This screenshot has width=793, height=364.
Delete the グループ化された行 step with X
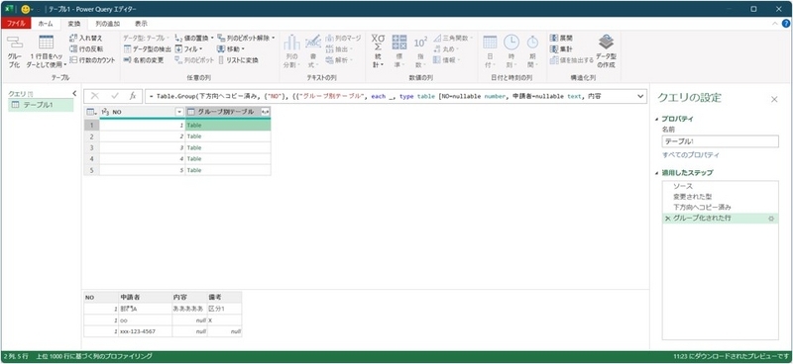667,219
